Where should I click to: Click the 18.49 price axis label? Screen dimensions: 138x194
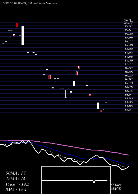pos(129,45)
